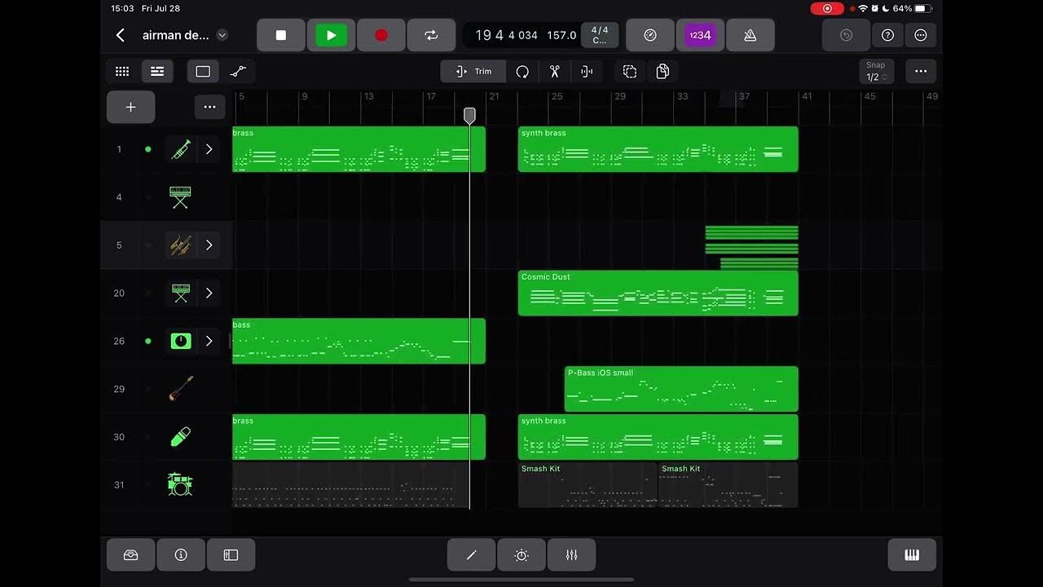
Task: Start recording with the Record button
Action: (381, 35)
